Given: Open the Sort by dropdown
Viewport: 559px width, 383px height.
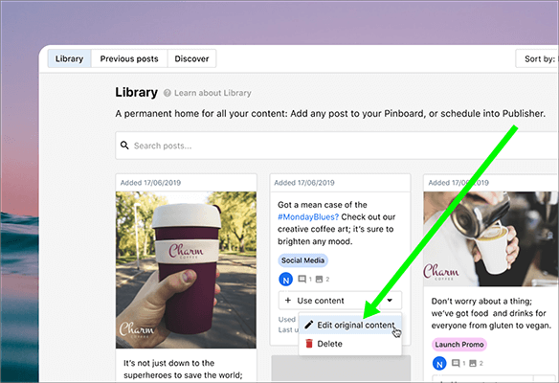Looking at the screenshot, I should point(538,58).
